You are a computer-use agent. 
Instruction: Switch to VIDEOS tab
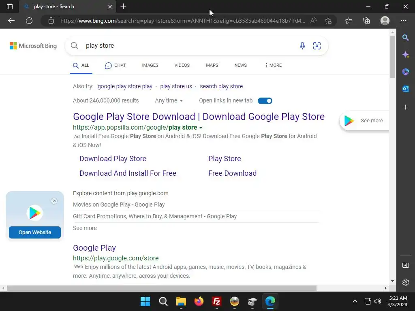(x=182, y=65)
